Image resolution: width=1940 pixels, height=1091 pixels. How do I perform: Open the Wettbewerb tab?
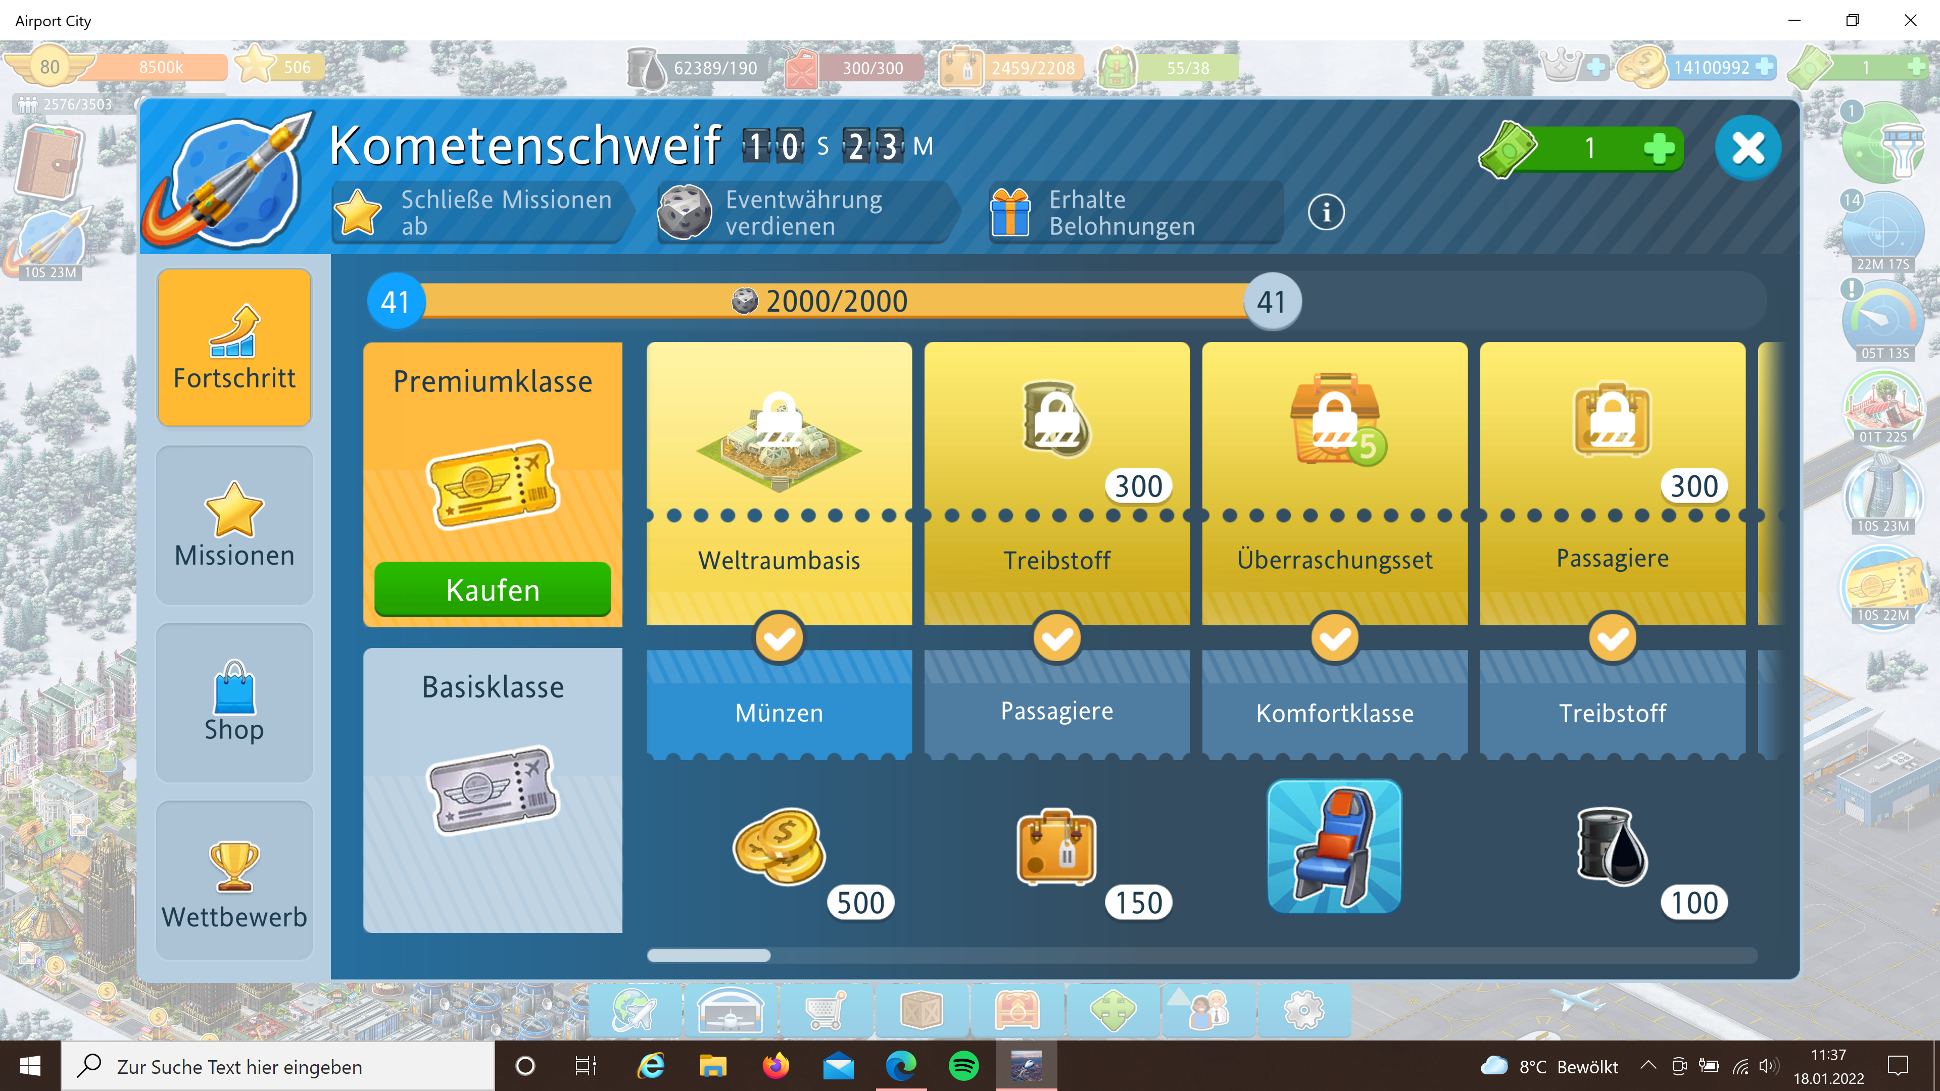point(234,880)
